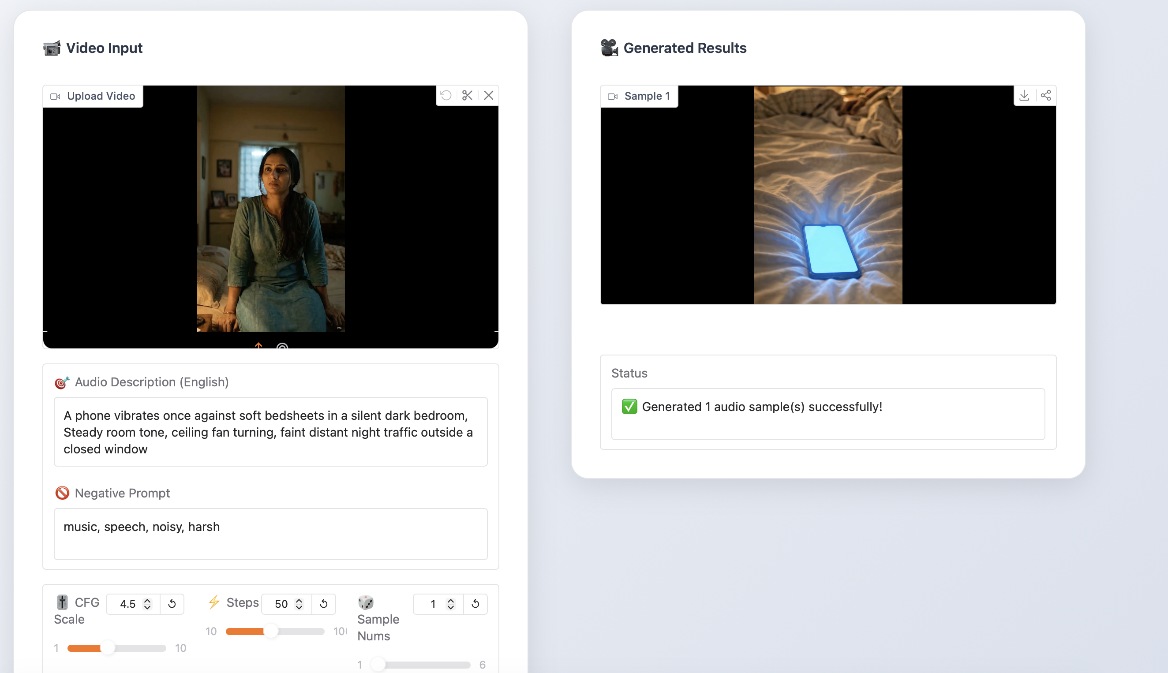Viewport: 1168px width, 673px height.
Task: Reset the Sample Nums value to default
Action: [x=475, y=604]
